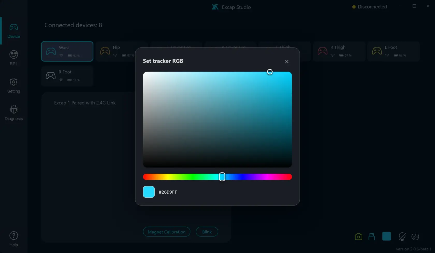435x253 pixels.
Task: Click the Blink button
Action: click(x=207, y=232)
